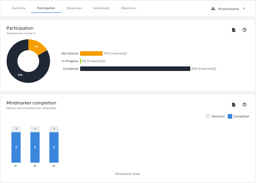The height and width of the screenshot is (183, 256).
Task: Click the grey received segment above #3
Action: point(54,129)
